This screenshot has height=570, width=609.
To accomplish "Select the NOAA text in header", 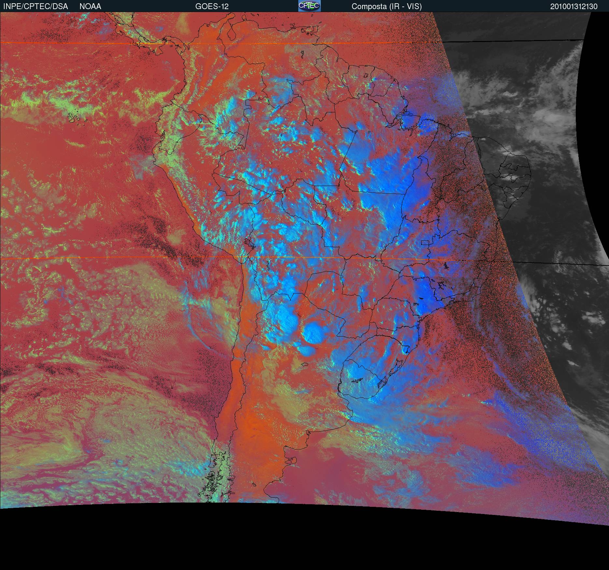I will 90,7.
